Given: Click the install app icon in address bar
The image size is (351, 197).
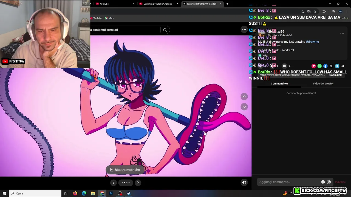Looking at the screenshot, I should tap(303, 11).
